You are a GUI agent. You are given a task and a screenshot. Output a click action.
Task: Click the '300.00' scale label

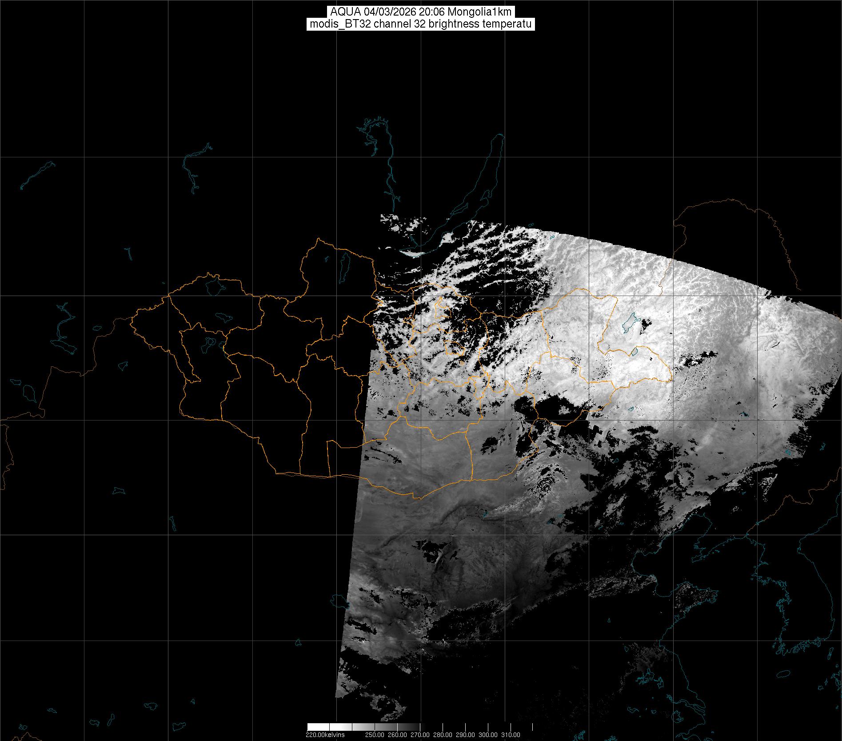pos(488,735)
